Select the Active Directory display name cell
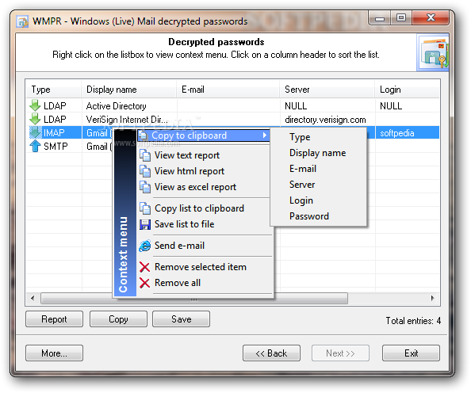The width and height of the screenshot is (471, 393). [116, 105]
